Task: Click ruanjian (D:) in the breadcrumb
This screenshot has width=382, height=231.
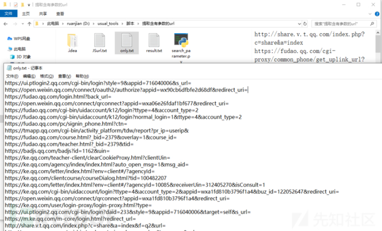Action: pos(78,24)
